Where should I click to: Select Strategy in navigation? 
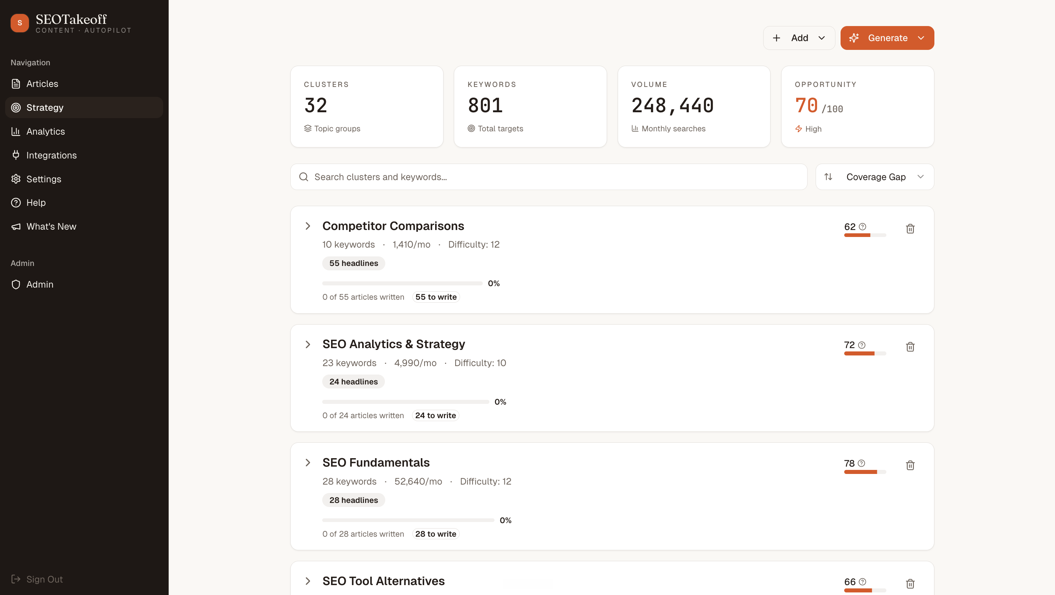[x=84, y=107]
